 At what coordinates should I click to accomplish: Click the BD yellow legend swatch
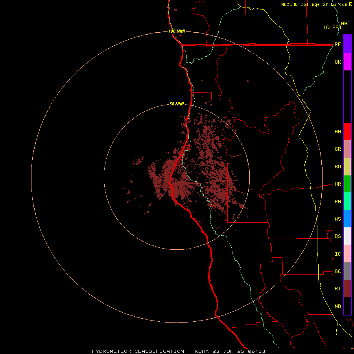point(347,167)
